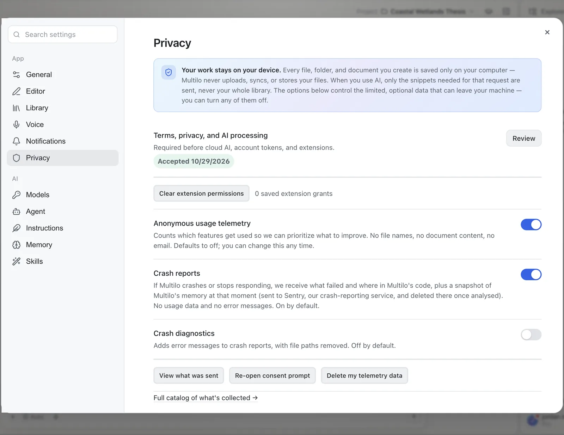The image size is (564, 435).
Task: Click the Accepted 10/29/2026 badge
Action: click(x=194, y=161)
